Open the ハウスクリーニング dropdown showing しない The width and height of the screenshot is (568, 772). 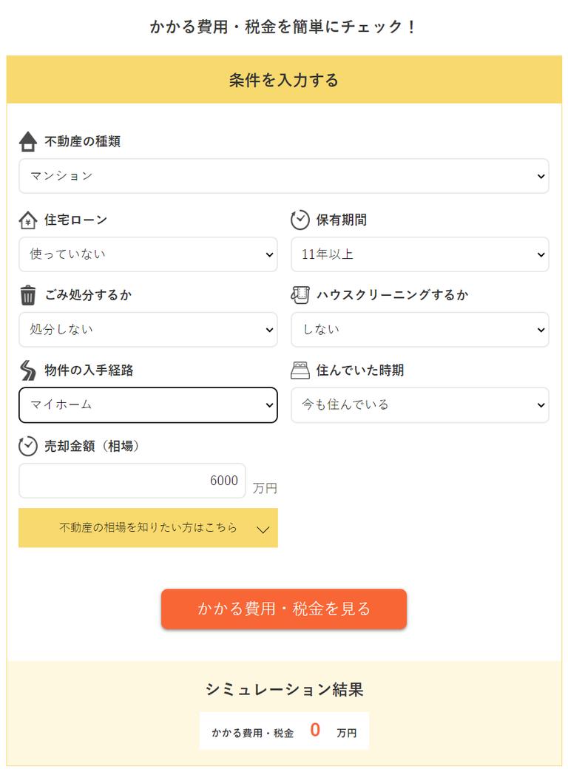point(420,330)
